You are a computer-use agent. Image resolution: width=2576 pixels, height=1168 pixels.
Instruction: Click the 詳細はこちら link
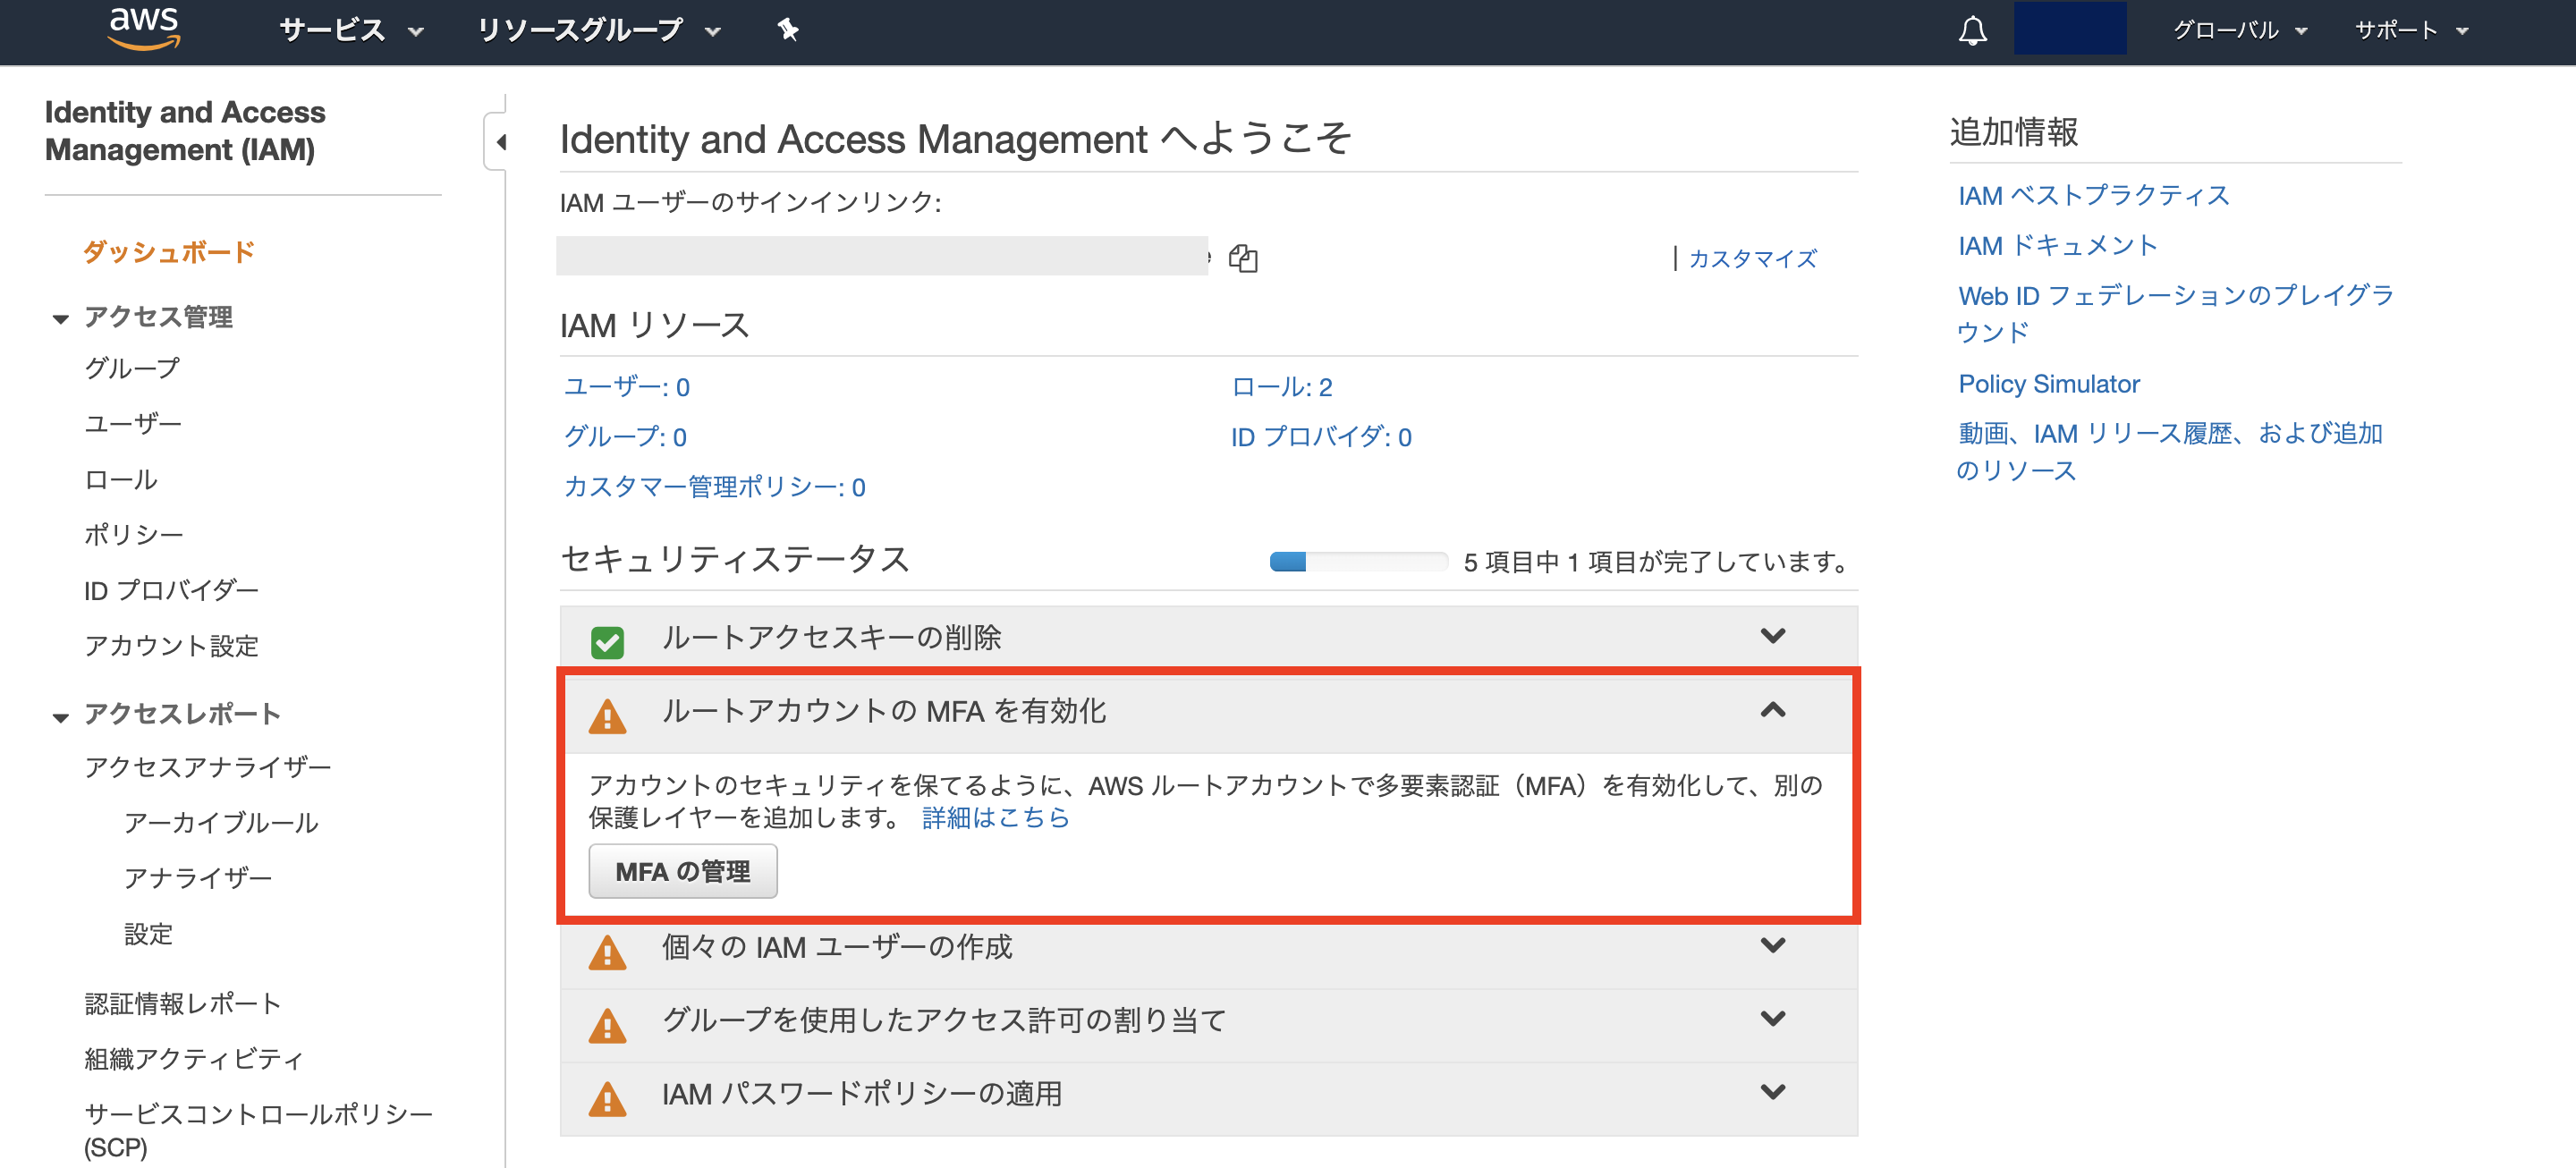pos(996,818)
